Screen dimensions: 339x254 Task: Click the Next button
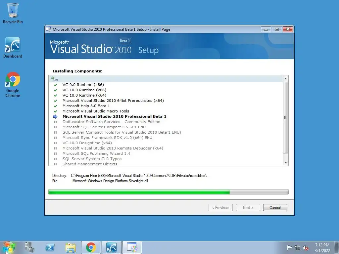[x=248, y=208]
